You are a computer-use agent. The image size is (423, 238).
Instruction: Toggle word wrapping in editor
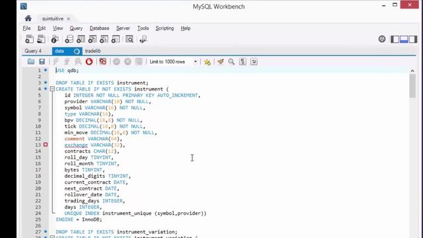(254, 61)
